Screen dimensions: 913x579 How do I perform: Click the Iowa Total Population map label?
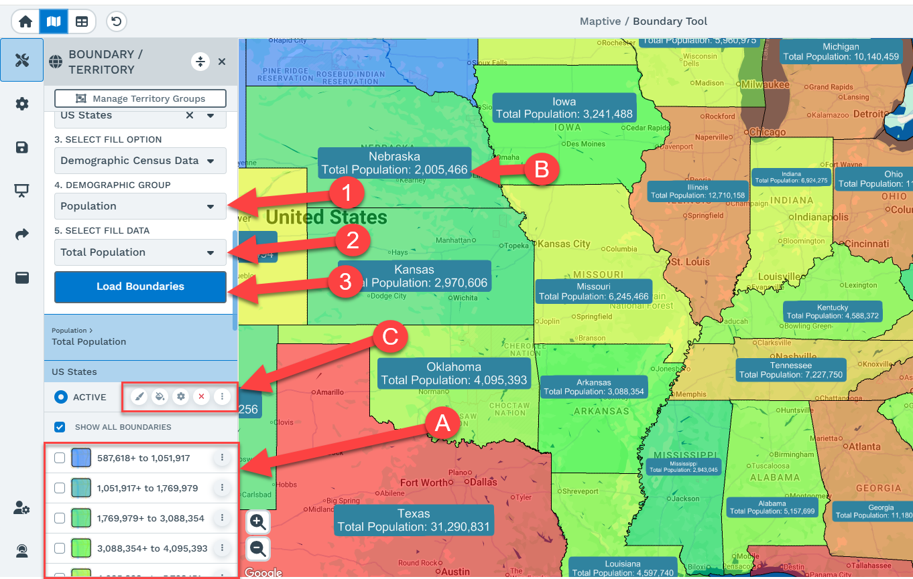click(x=564, y=108)
